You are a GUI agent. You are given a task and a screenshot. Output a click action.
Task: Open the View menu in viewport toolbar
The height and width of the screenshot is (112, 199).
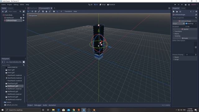(75, 12)
